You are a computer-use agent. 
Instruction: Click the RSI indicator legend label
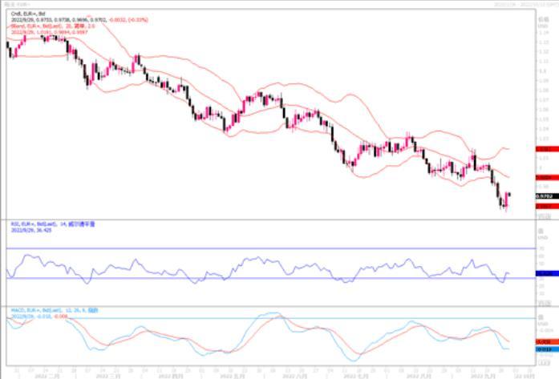coord(48,224)
